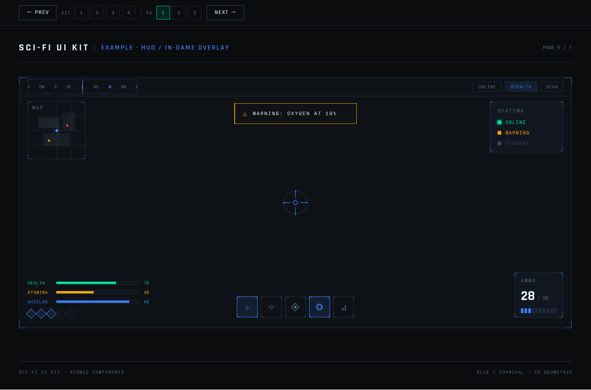
Task: Click the green HEALTH bar
Action: coord(98,283)
